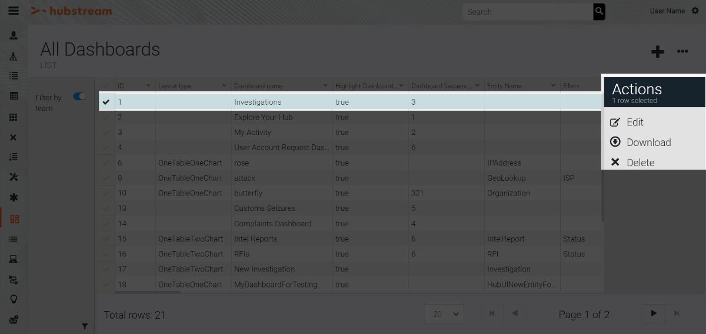Image resolution: width=706 pixels, height=334 pixels.
Task: Open the three-dots more options menu
Action: click(x=682, y=52)
